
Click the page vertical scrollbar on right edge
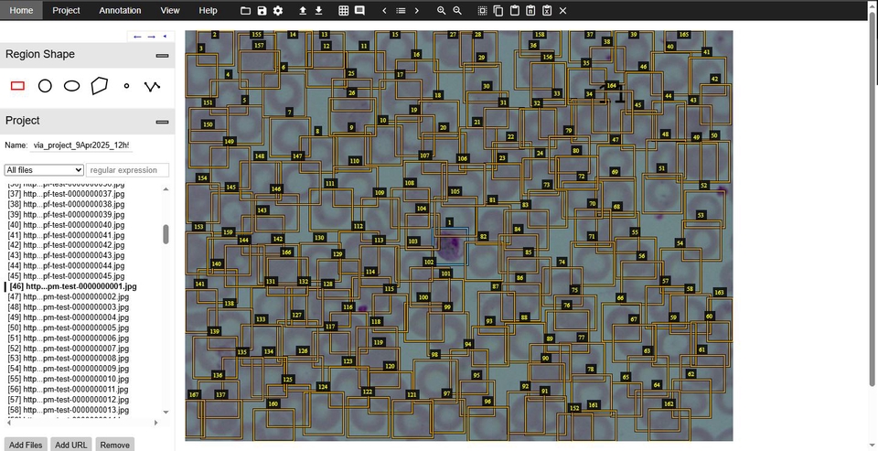(873, 199)
